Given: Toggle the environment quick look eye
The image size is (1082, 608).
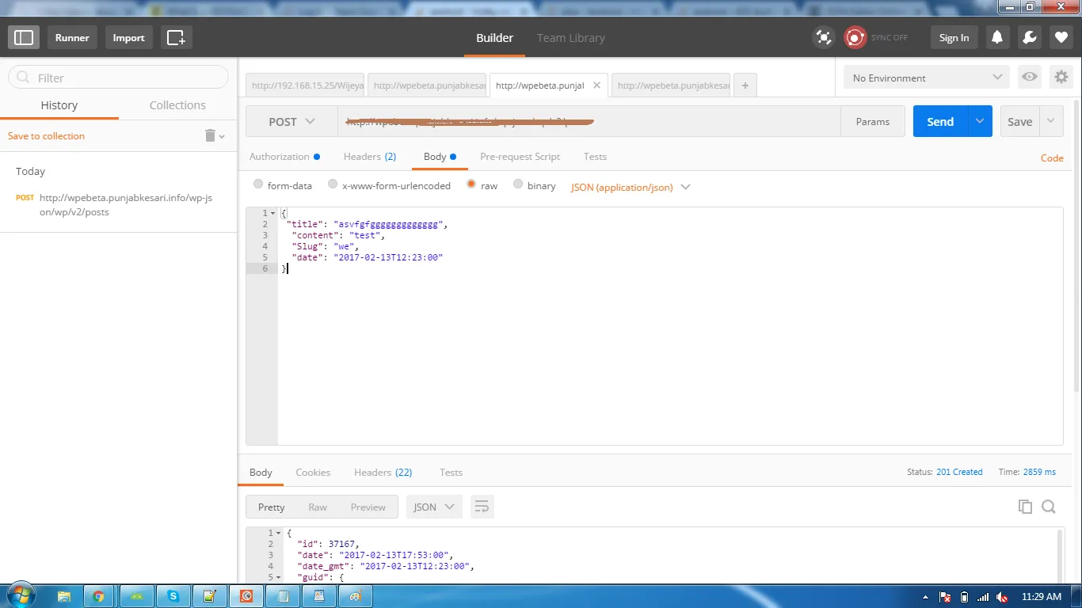Looking at the screenshot, I should click(1029, 77).
